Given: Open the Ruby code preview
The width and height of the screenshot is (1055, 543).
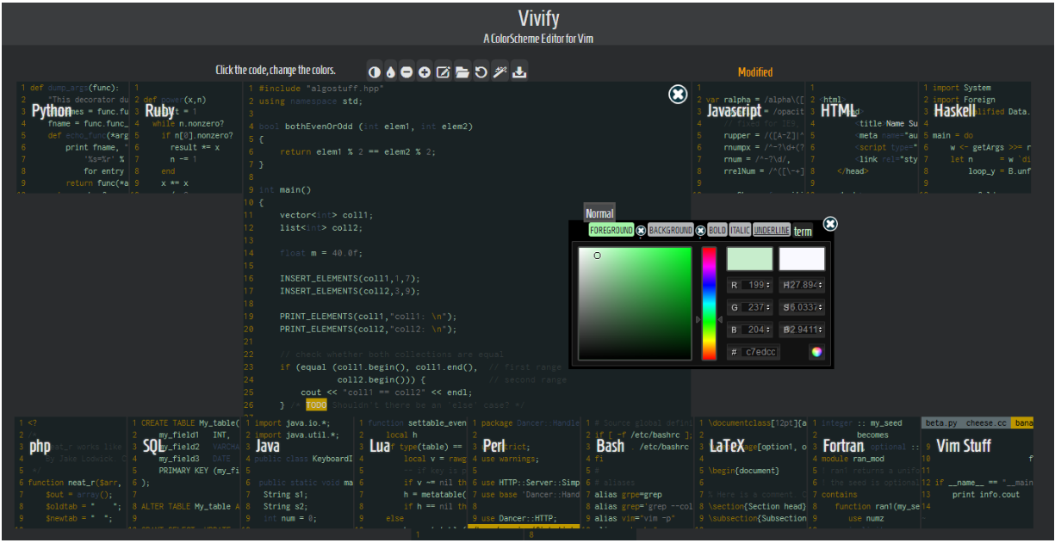Looking at the screenshot, I should coord(185,138).
